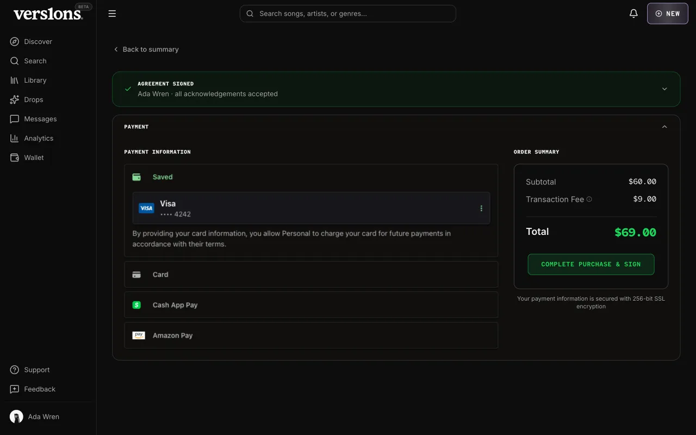Click the Feedback icon
Viewport: 696px width, 435px height.
(x=15, y=389)
